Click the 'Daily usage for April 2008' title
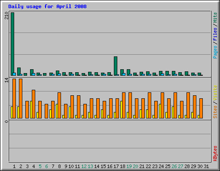 [x=47, y=6]
